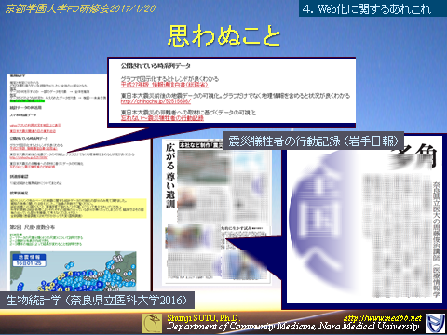Click the bird logo in the footer
Image resolution: width=447 pixels, height=335 pixels.
pos(152,323)
